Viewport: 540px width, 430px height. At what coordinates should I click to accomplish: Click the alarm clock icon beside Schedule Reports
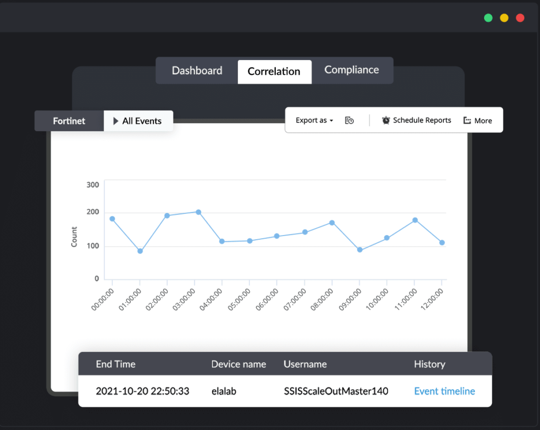tap(385, 120)
